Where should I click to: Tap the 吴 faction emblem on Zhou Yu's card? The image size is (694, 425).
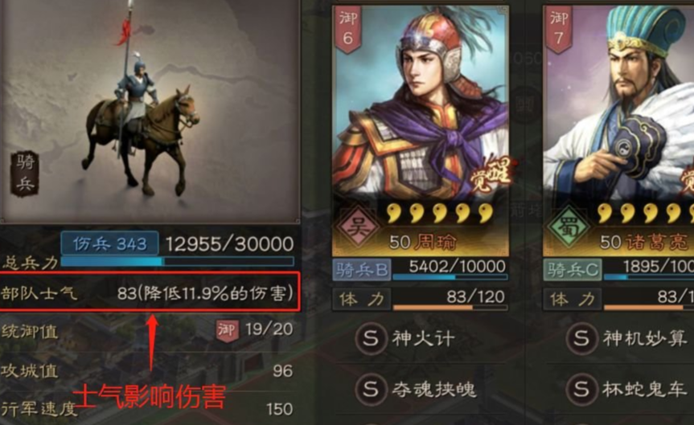358,226
